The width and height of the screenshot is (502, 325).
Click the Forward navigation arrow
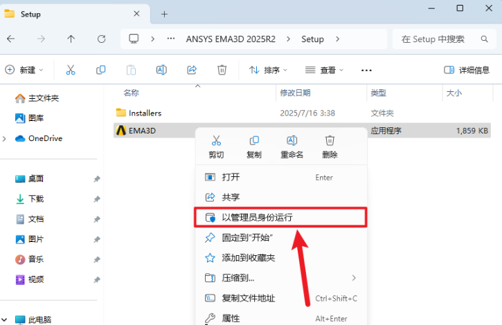(41, 39)
